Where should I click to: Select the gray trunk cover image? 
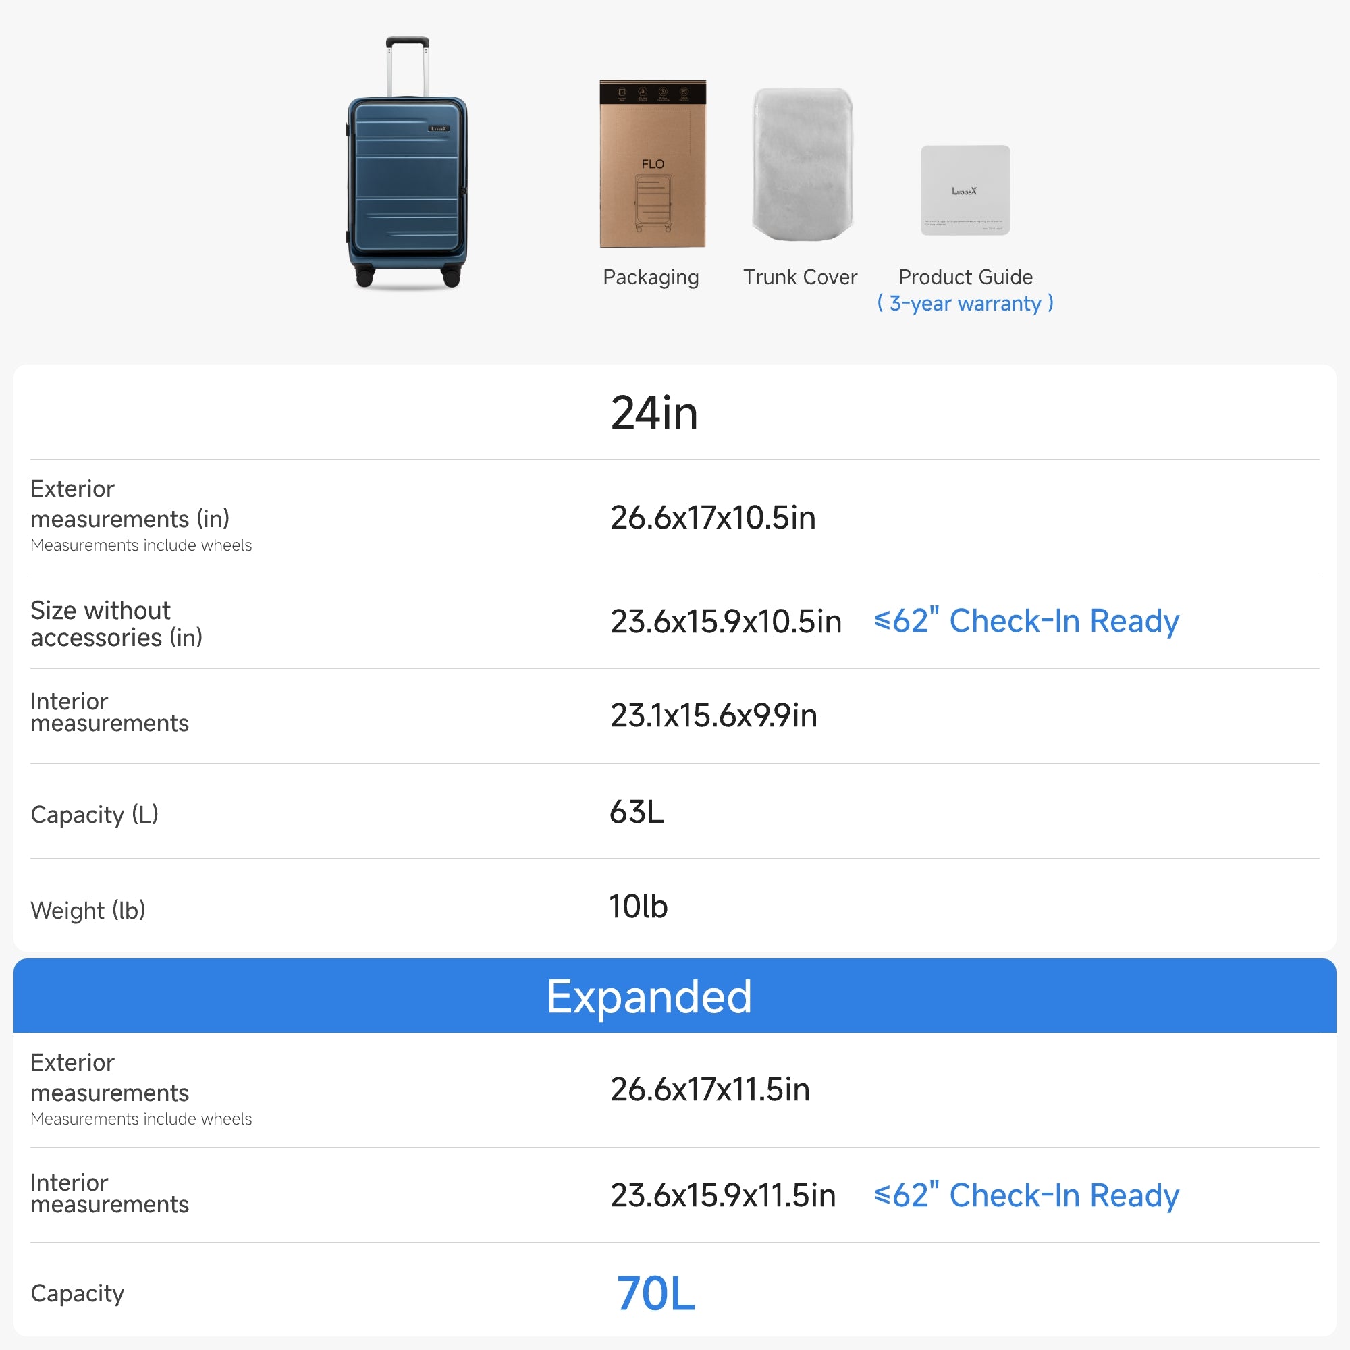pos(802,164)
